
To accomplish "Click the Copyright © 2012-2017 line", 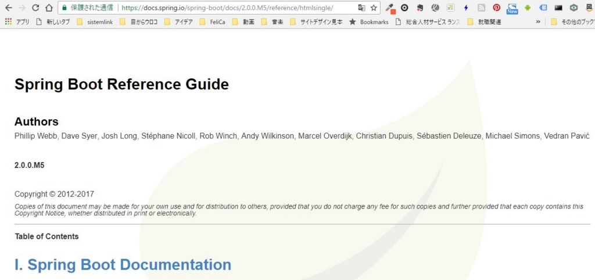I will [x=54, y=194].
